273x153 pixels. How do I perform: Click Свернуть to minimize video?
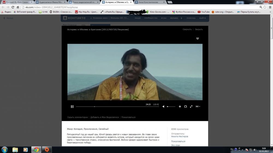point(187,29)
